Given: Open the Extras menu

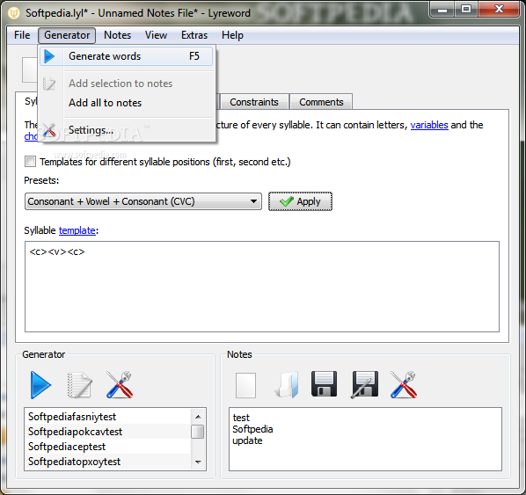Looking at the screenshot, I should [x=194, y=35].
